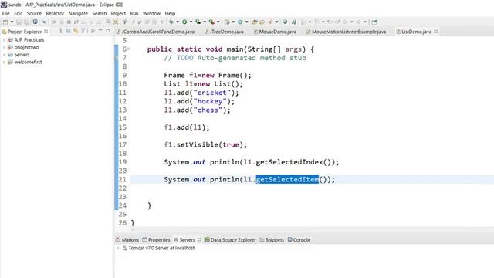
Task: Click the green Run button icon
Action: click(x=184, y=22)
